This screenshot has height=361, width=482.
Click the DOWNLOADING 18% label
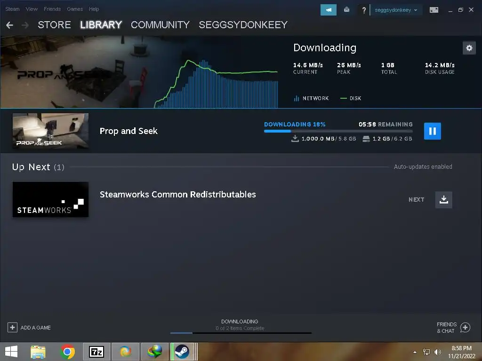pyautogui.click(x=295, y=124)
